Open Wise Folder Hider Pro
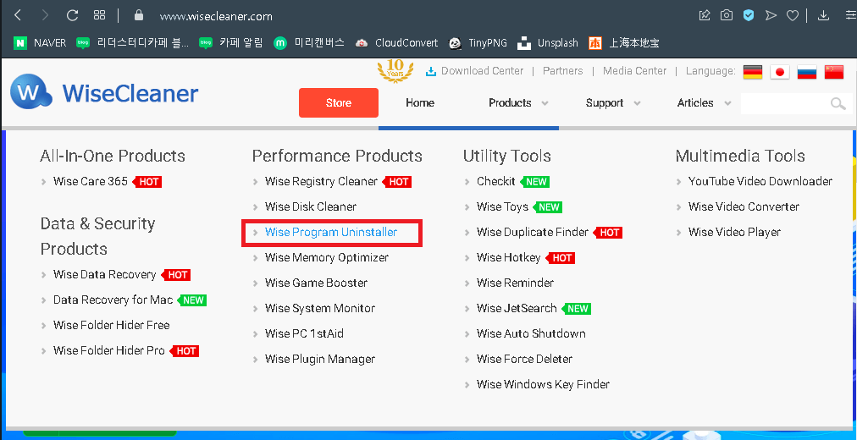The image size is (857, 440). click(x=108, y=350)
